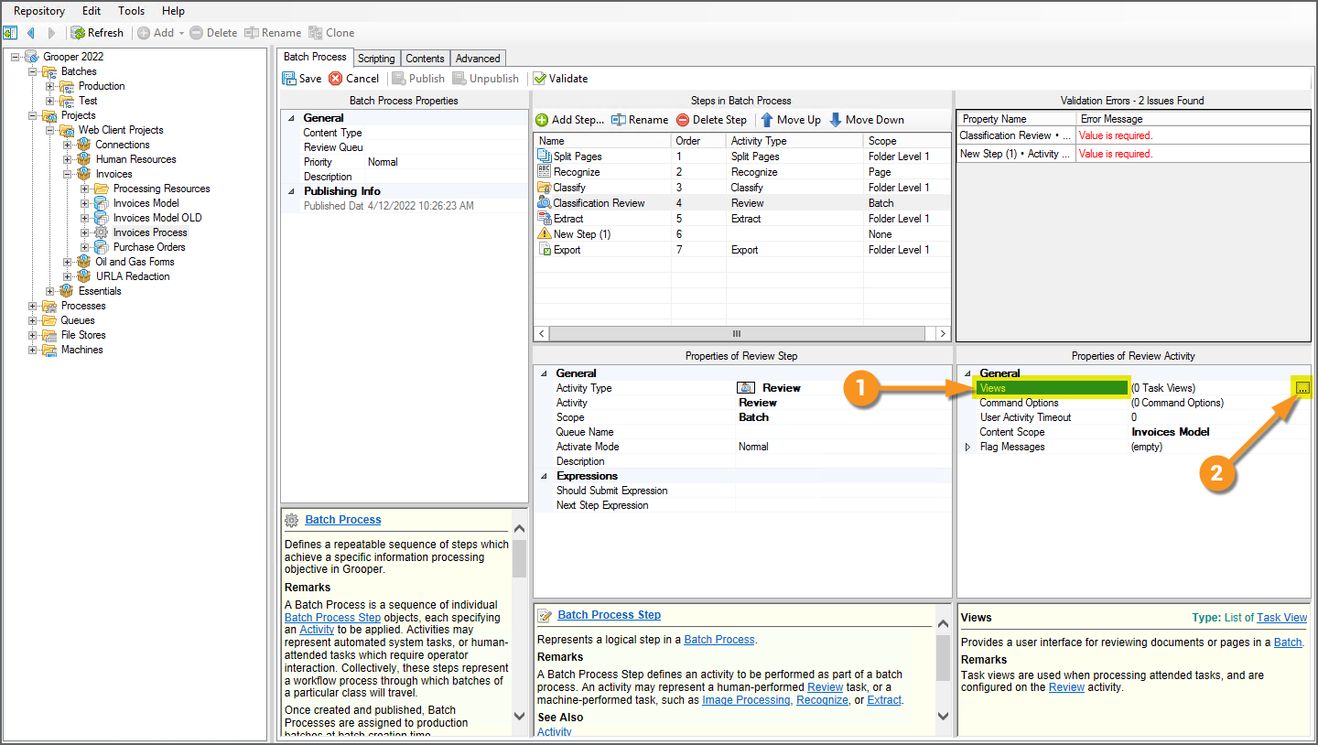Open the Views ellipsis editor button
Viewport: 1318px width, 745px height.
click(x=1302, y=389)
